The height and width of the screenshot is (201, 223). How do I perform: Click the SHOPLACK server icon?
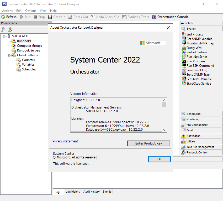point(9,36)
